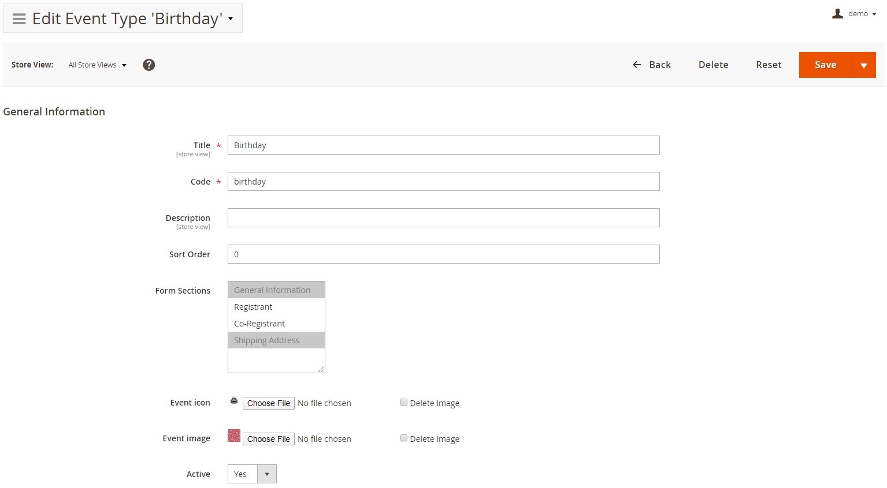Choose File for Event image

pos(269,439)
